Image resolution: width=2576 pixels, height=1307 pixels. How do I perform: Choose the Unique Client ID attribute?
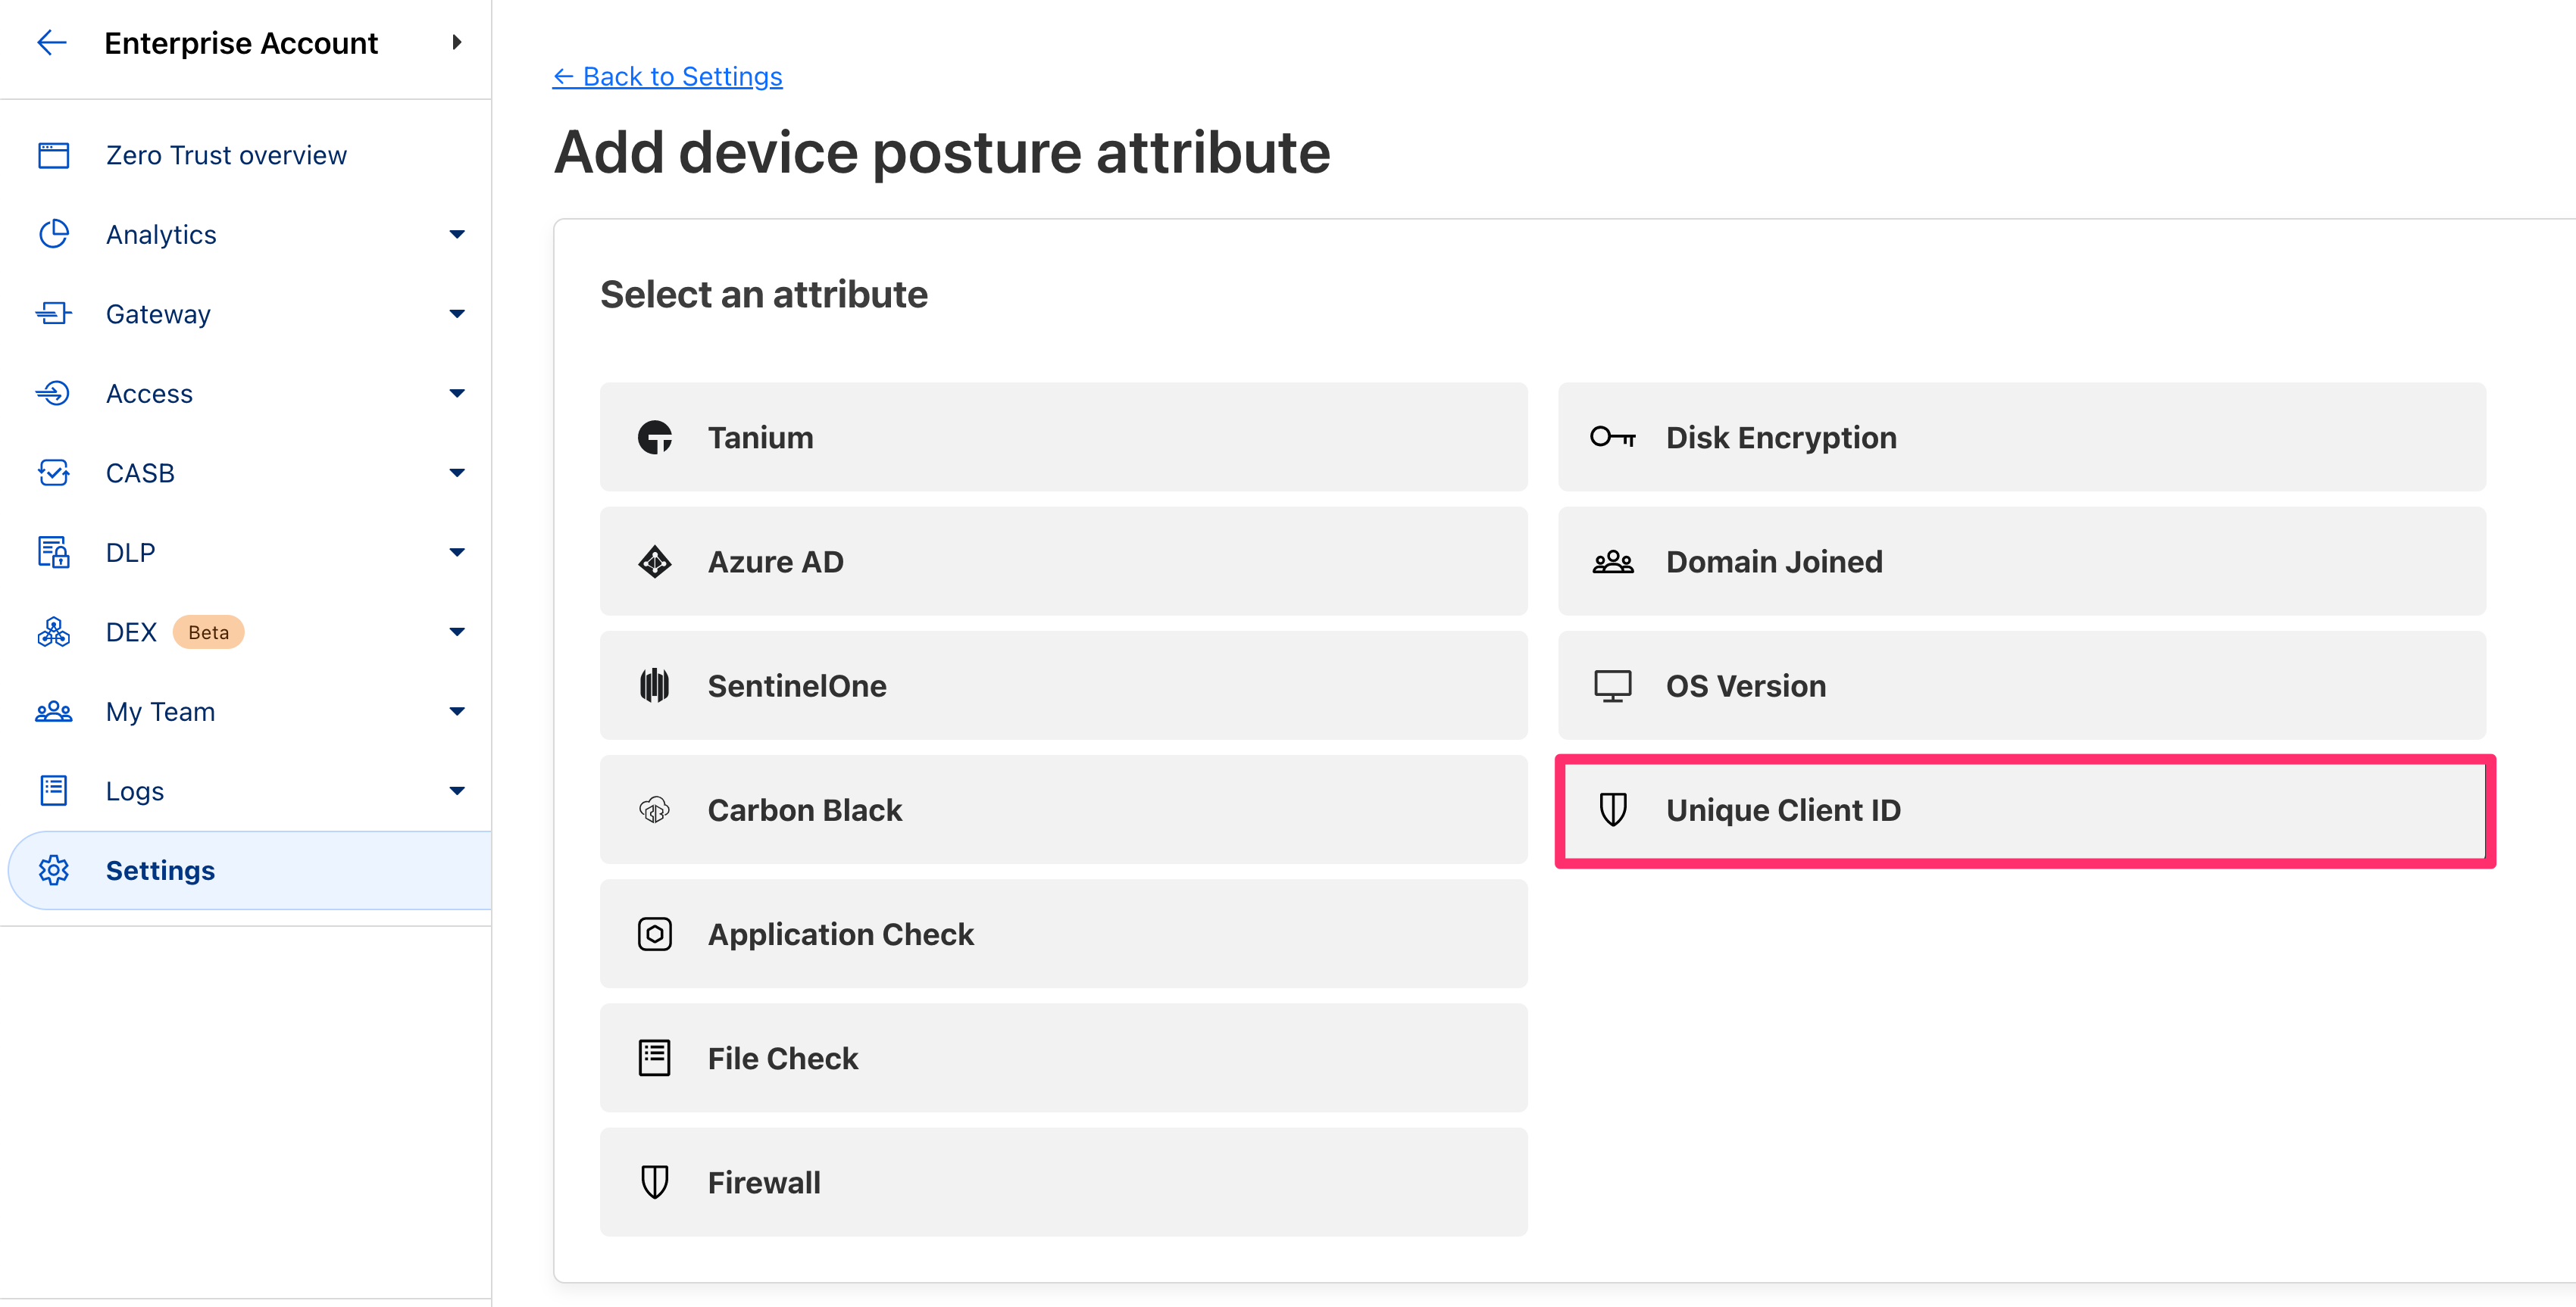pyautogui.click(x=2024, y=810)
